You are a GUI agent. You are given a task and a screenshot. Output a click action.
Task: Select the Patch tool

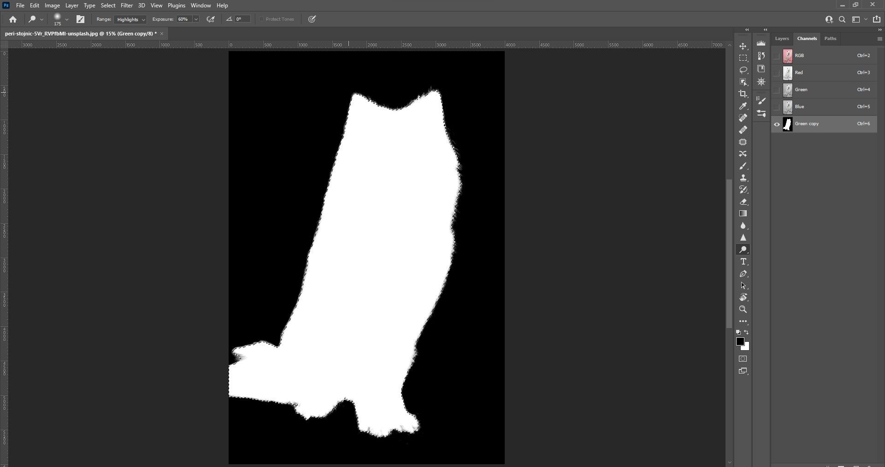tap(743, 142)
